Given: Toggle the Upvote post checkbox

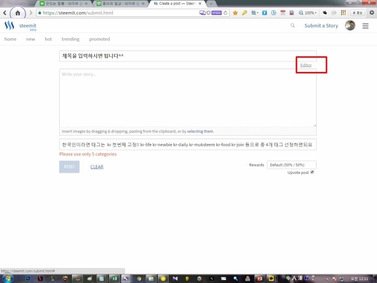Looking at the screenshot, I should click(x=312, y=172).
